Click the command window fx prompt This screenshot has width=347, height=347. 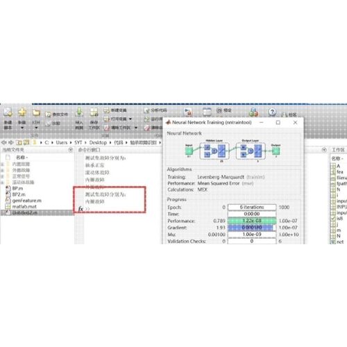coord(81,209)
